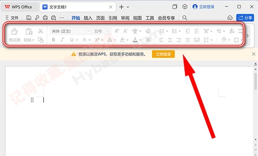This screenshot has width=258, height=156.
Task: Decrease font size with A- icon
Action: coord(126,31)
